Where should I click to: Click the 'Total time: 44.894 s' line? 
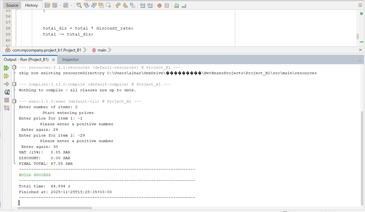tap(44, 186)
